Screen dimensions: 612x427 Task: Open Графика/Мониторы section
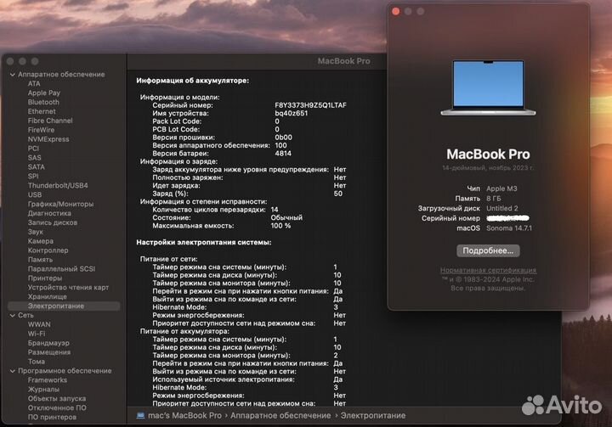tap(60, 205)
